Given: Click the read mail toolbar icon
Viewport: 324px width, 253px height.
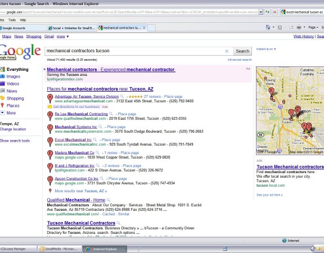Looking at the screenshot, I should (291, 27).
